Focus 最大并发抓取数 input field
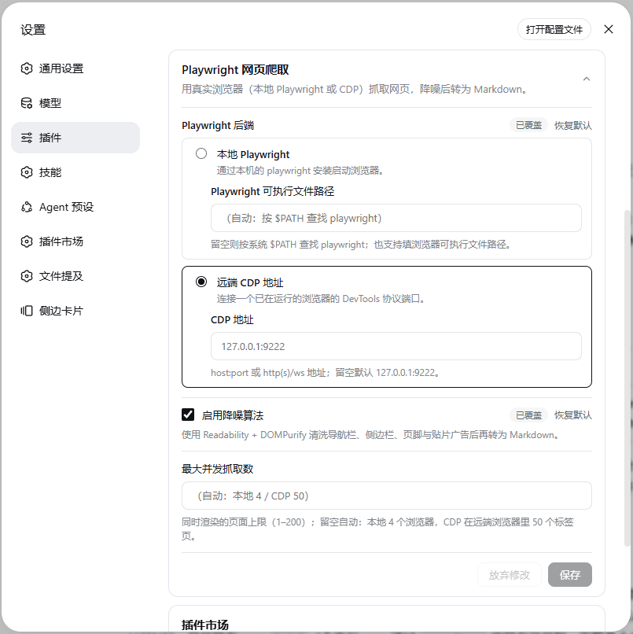Viewport: 633px width, 634px height. pyautogui.click(x=387, y=496)
